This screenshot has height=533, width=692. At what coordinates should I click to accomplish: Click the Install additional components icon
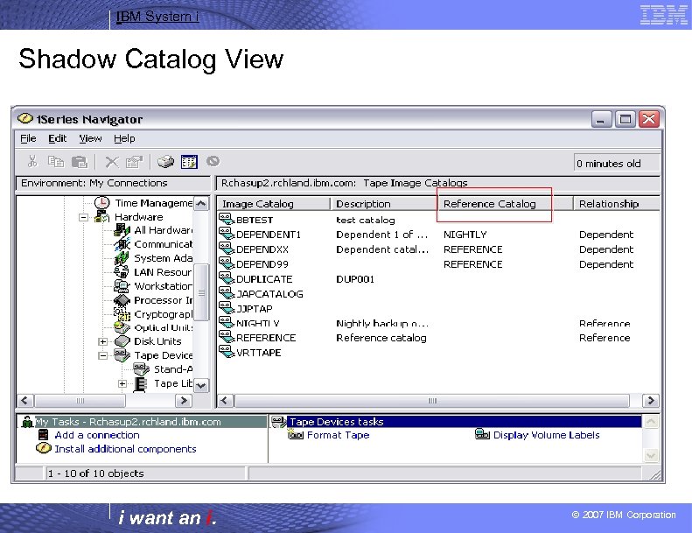click(43, 448)
